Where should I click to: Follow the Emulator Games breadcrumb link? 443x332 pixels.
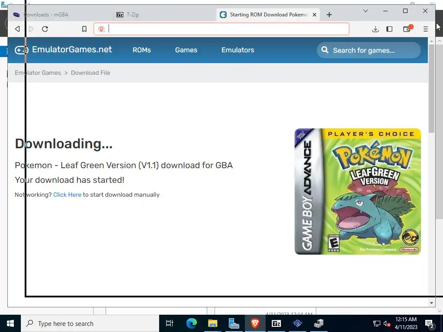point(38,73)
